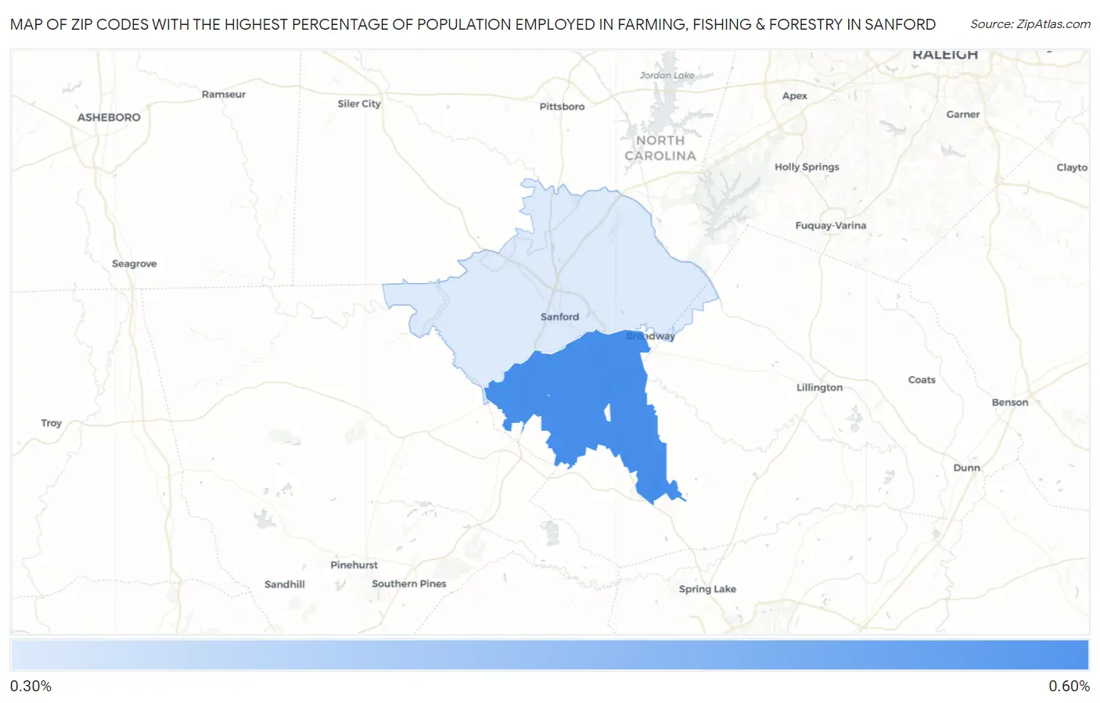This screenshot has height=703, width=1100.
Task: Click the Pittsboro label
Action: tap(562, 106)
